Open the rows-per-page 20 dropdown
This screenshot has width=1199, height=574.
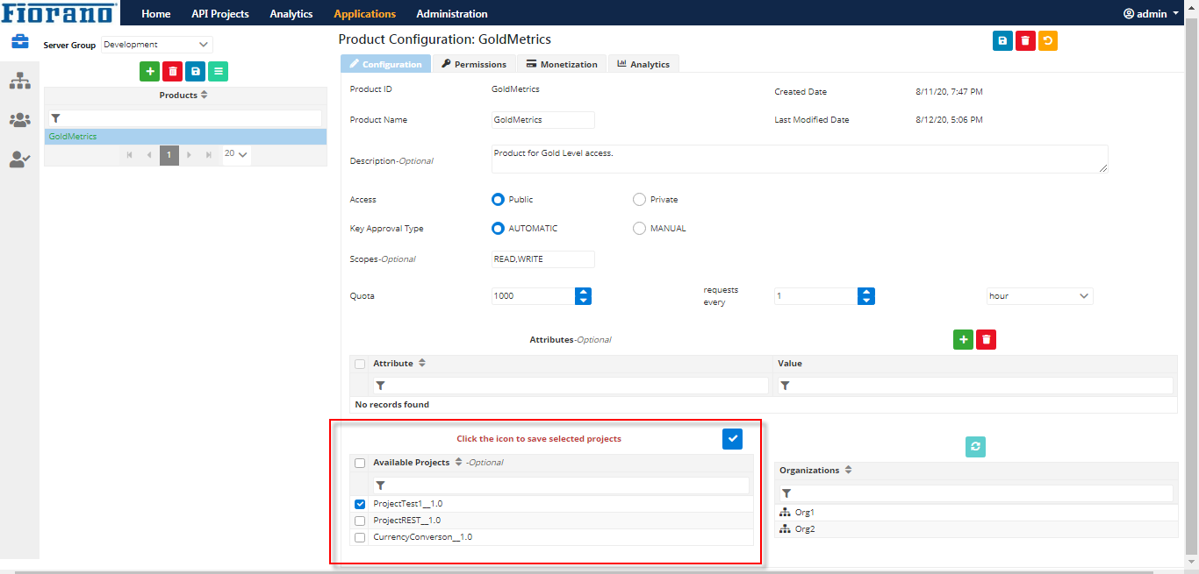[236, 154]
